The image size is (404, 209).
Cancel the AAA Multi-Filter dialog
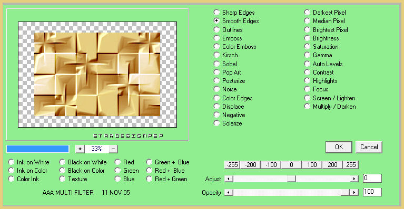coord(369,147)
